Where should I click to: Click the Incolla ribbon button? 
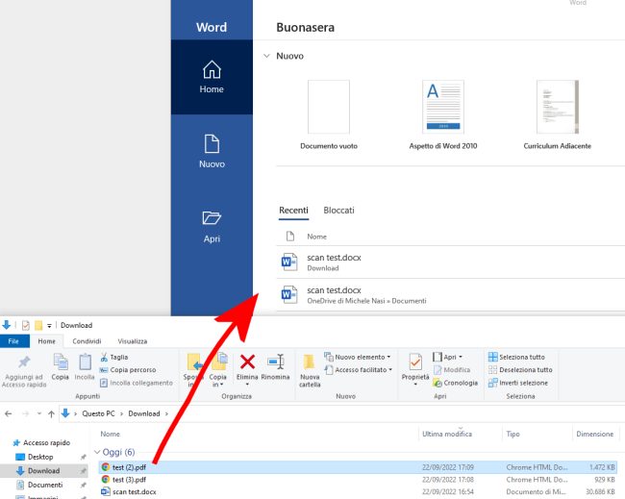(x=85, y=367)
